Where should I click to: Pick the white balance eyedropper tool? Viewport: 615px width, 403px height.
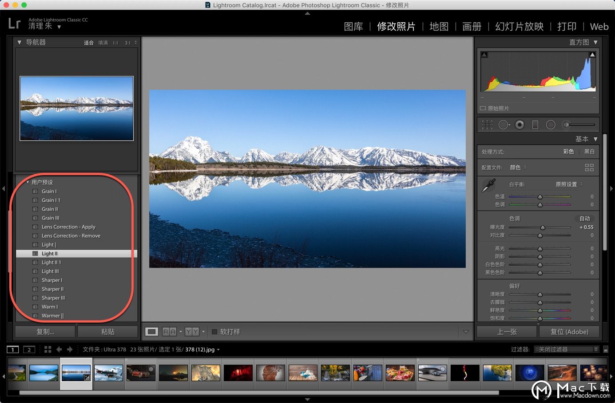(x=488, y=186)
